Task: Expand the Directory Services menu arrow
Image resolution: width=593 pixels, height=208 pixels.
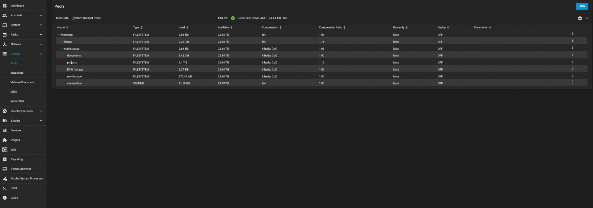Action: pyautogui.click(x=41, y=111)
